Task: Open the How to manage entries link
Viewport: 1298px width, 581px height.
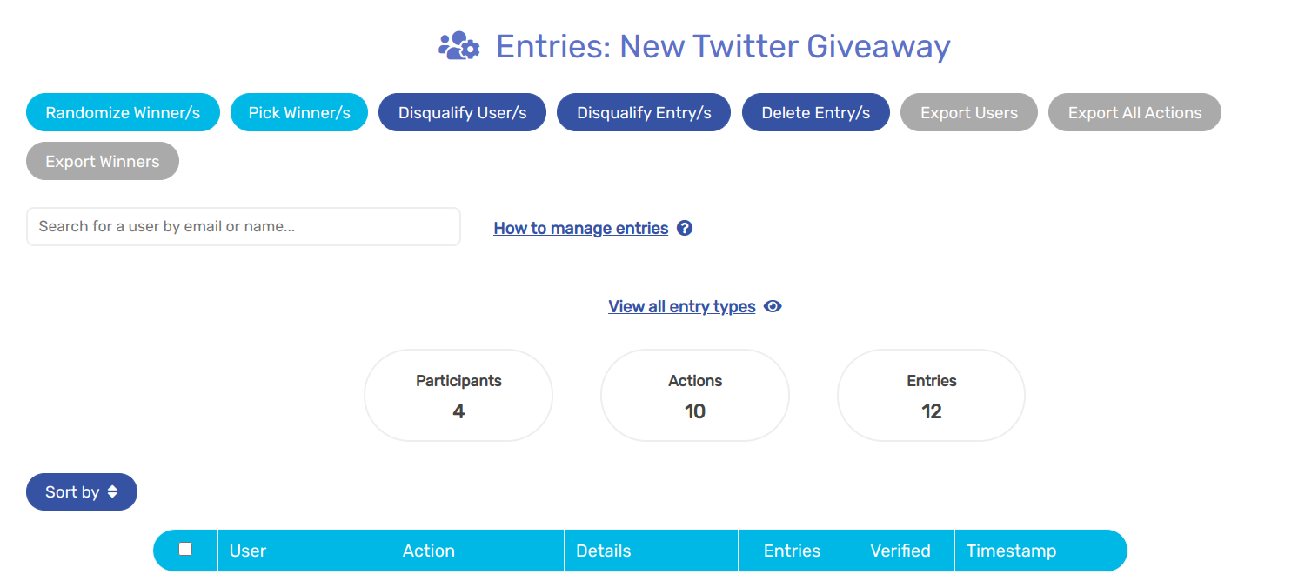Action: 580,227
